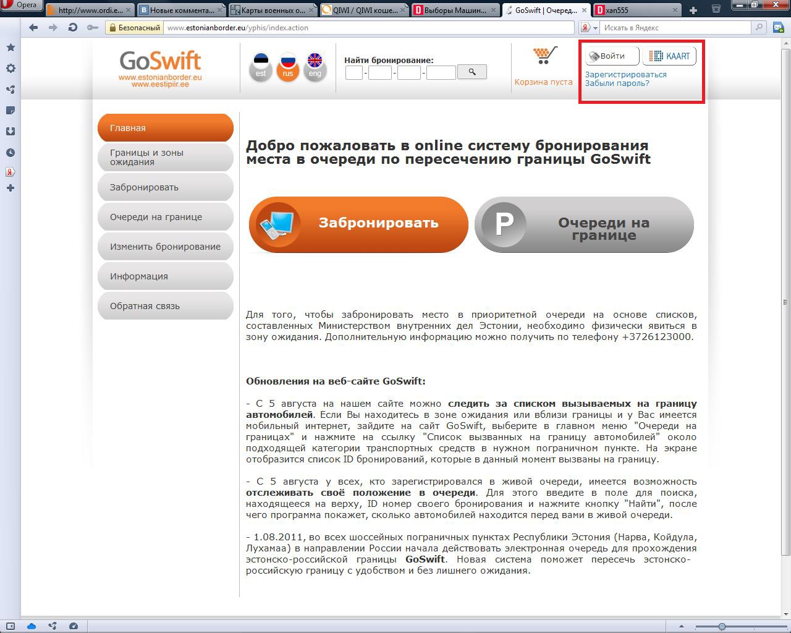This screenshot has width=791, height=633.
Task: Switch to the Выборы Машин tab
Action: point(455,10)
